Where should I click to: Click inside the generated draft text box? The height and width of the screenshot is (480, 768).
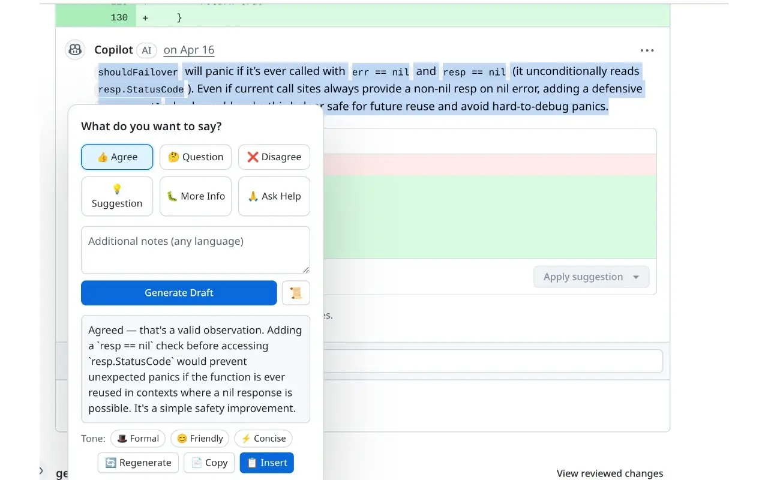[x=196, y=369]
